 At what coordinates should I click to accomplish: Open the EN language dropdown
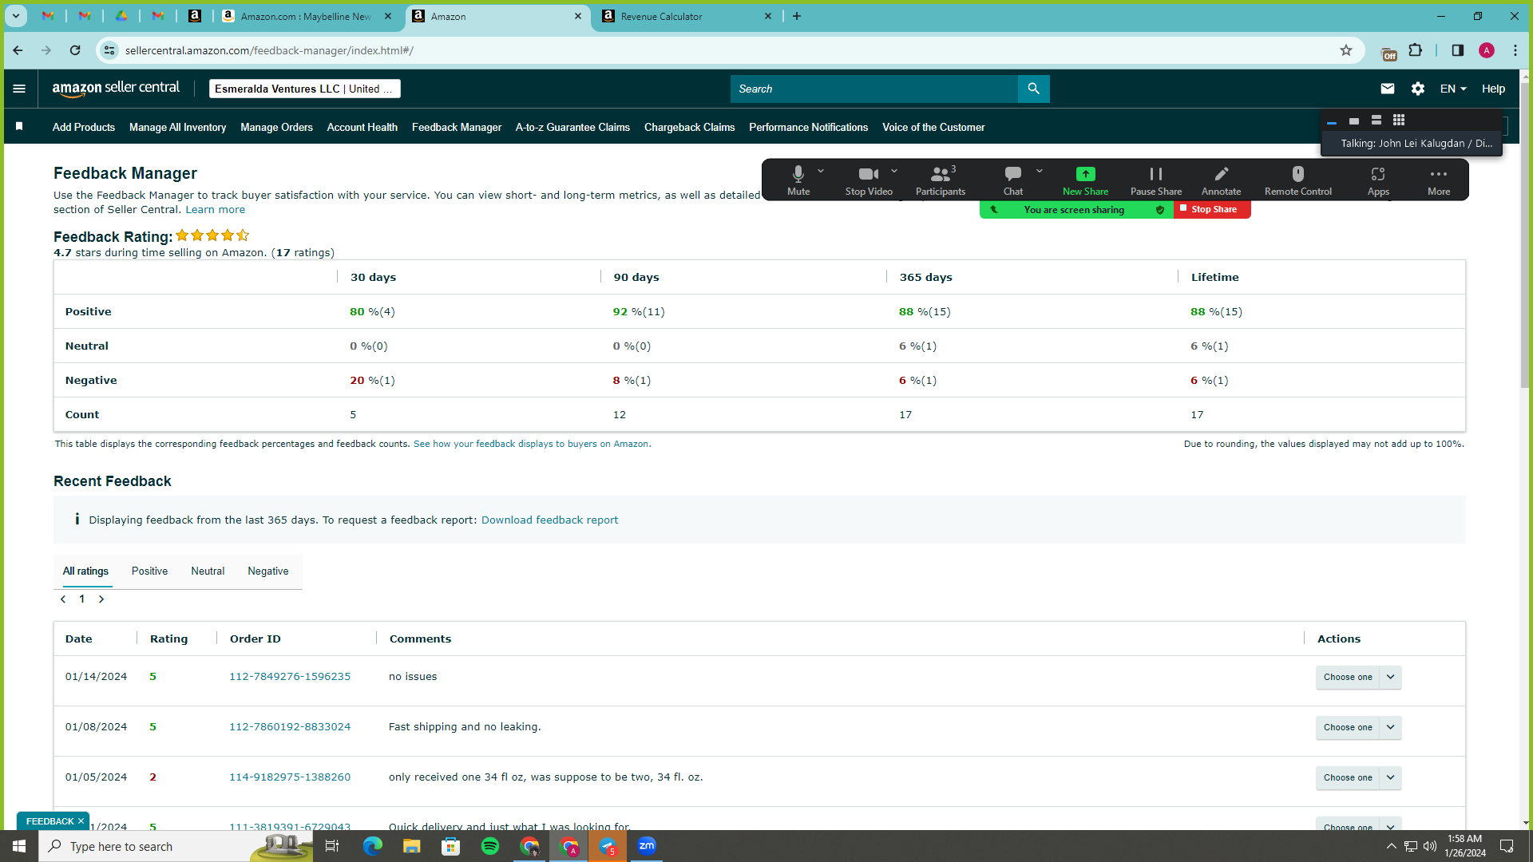pos(1453,89)
